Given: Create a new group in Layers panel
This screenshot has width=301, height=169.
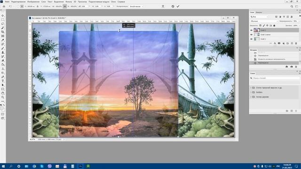Looking at the screenshot, I should point(287,43).
